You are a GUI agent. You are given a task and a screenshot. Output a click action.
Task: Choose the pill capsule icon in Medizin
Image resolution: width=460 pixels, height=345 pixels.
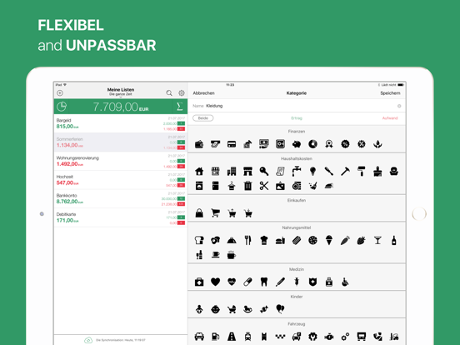click(x=247, y=282)
